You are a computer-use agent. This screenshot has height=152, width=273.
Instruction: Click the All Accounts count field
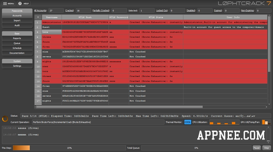click(56, 10)
